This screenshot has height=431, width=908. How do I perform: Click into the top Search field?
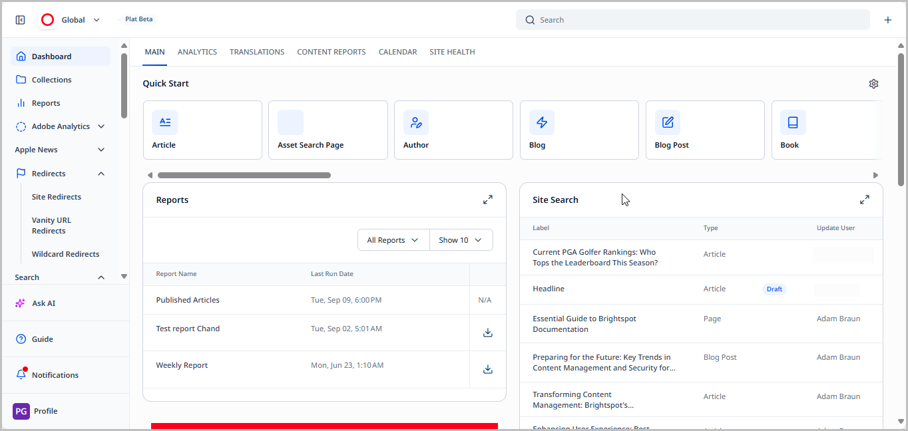(692, 20)
